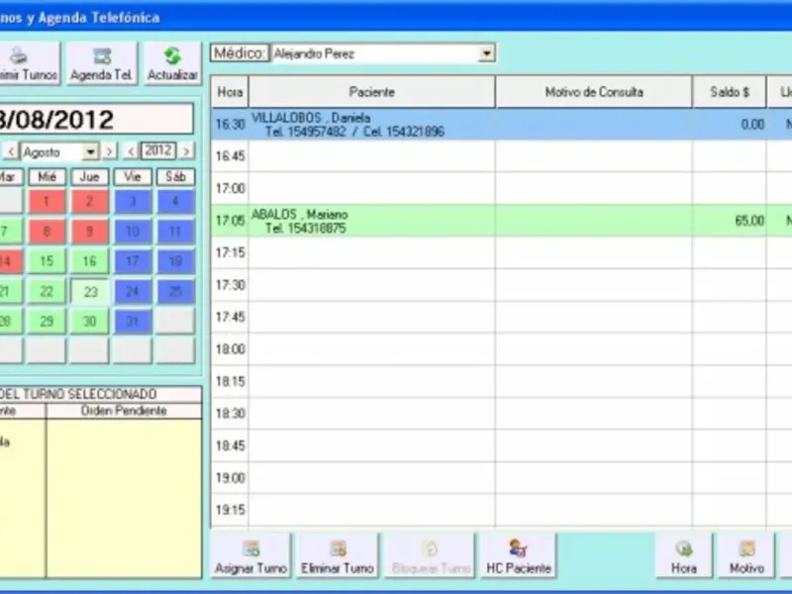Select calendar day 8
The height and width of the screenshot is (594, 792).
(47, 232)
